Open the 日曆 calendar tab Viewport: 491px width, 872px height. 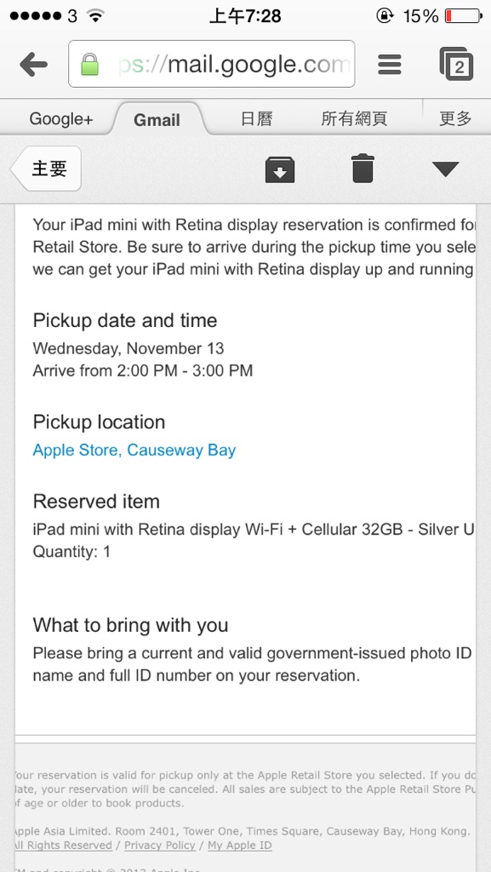(257, 118)
